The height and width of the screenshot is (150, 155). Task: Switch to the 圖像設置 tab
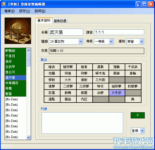(x=60, y=21)
